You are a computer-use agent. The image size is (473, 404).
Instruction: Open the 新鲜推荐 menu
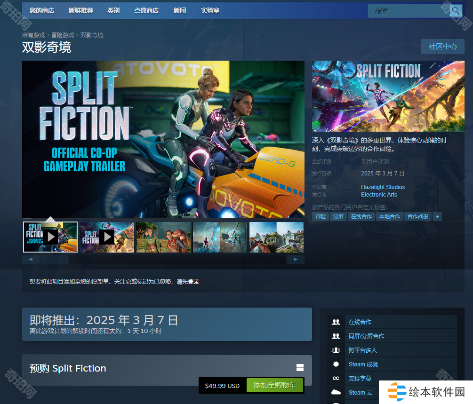coord(80,10)
